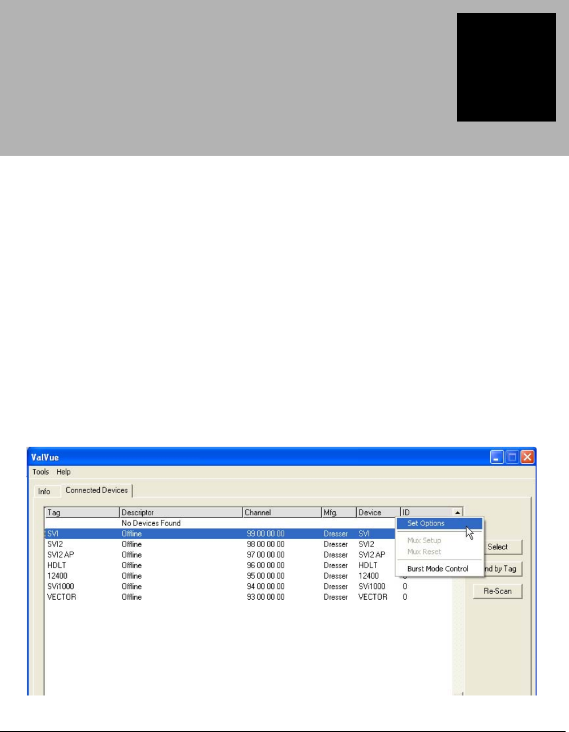The image size is (569, 732).
Task: Click channel value 97 00 00 00
Action: coord(265,555)
